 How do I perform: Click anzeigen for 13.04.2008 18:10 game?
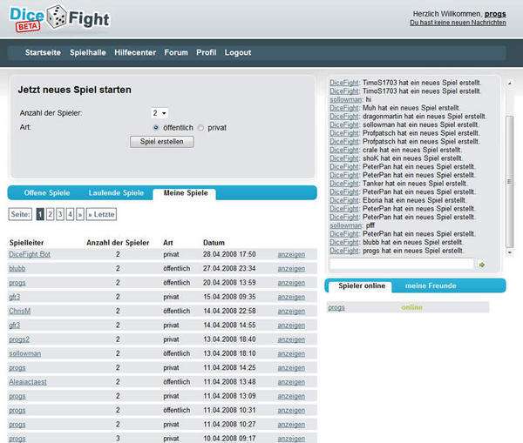coord(291,353)
